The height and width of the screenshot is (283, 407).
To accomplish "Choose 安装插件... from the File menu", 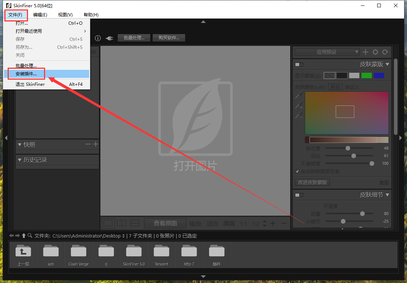I will coord(26,74).
